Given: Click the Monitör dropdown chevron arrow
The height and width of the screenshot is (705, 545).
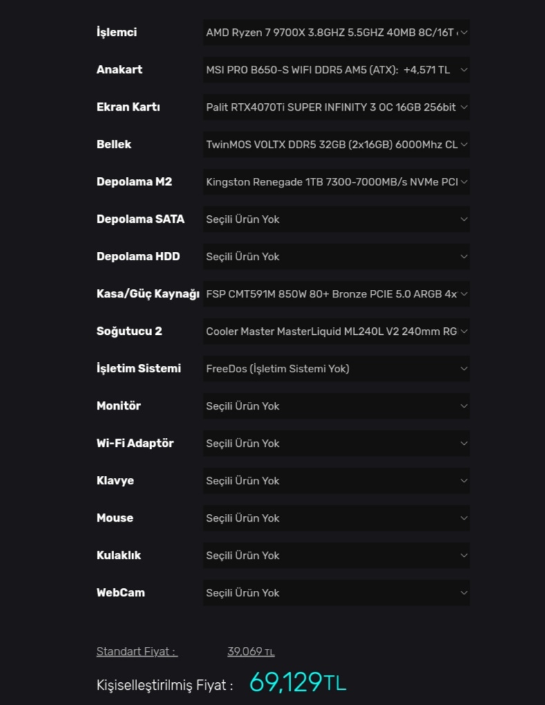Looking at the screenshot, I should pos(464,406).
